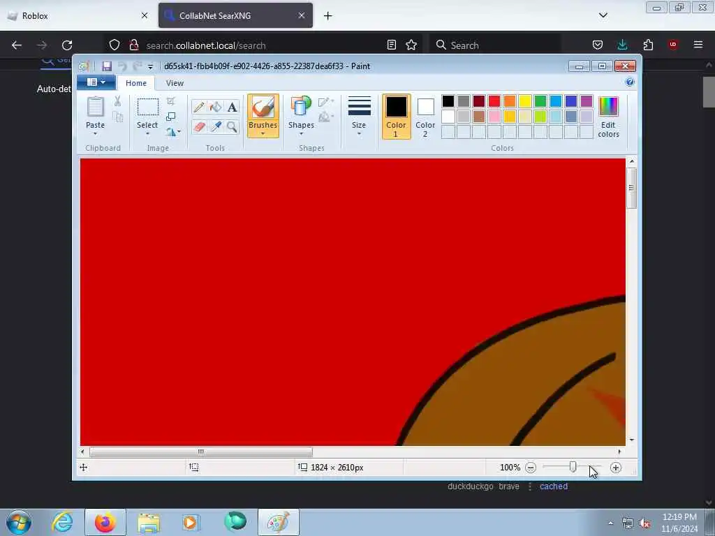Viewport: 715px width, 536px height.
Task: Pick the yellow color swatch
Action: coord(525,101)
